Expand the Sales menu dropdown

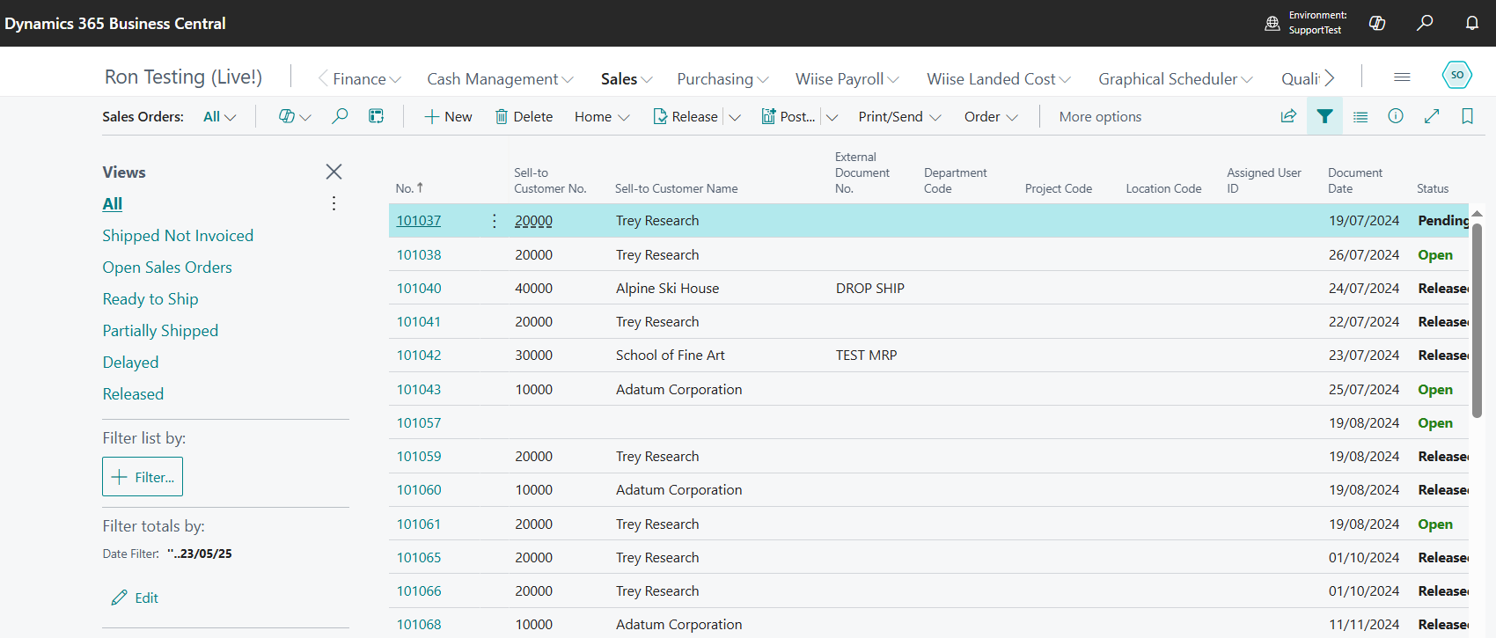(x=626, y=79)
